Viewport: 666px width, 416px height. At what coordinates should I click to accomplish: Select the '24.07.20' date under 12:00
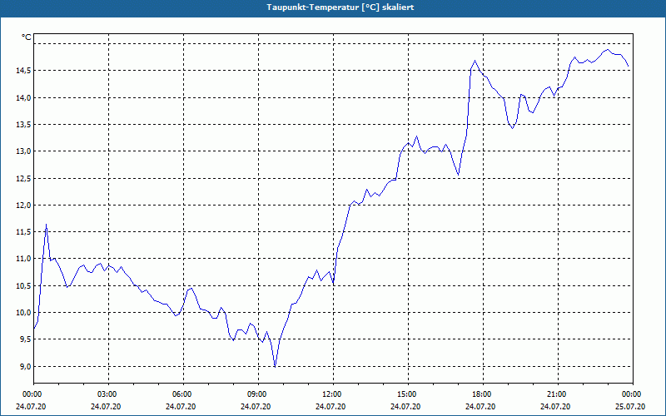(x=331, y=406)
